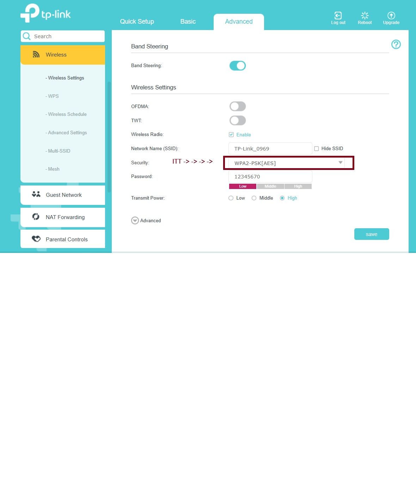Open the Security WPA2-PSK[AES] dropdown
This screenshot has height=484, width=416.
[287, 163]
